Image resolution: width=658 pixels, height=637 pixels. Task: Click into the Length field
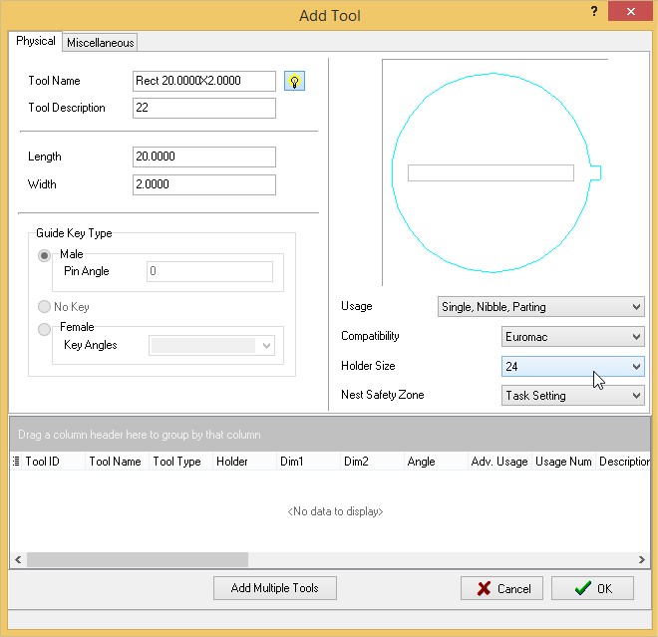tap(203, 157)
